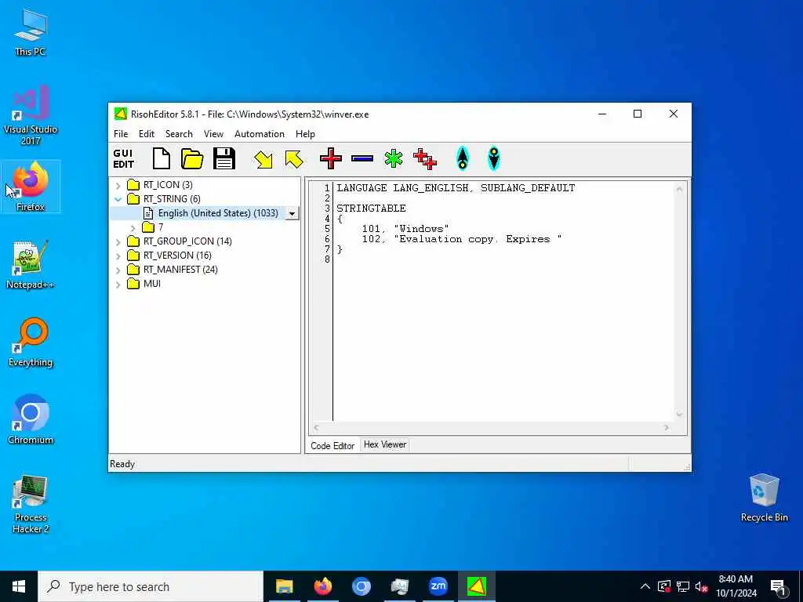The image size is (803, 602).
Task: Collapse the RT_STRING (6) tree node
Action: pos(118,199)
